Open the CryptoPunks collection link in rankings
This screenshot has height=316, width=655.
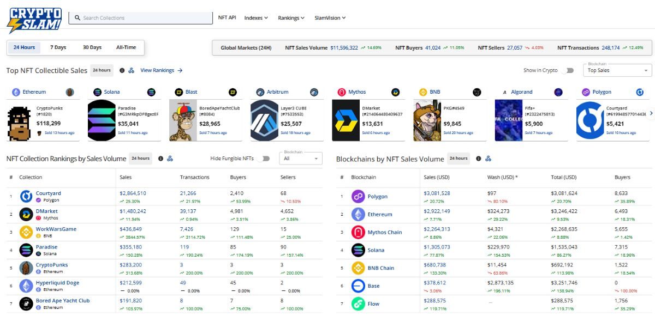(x=52, y=265)
